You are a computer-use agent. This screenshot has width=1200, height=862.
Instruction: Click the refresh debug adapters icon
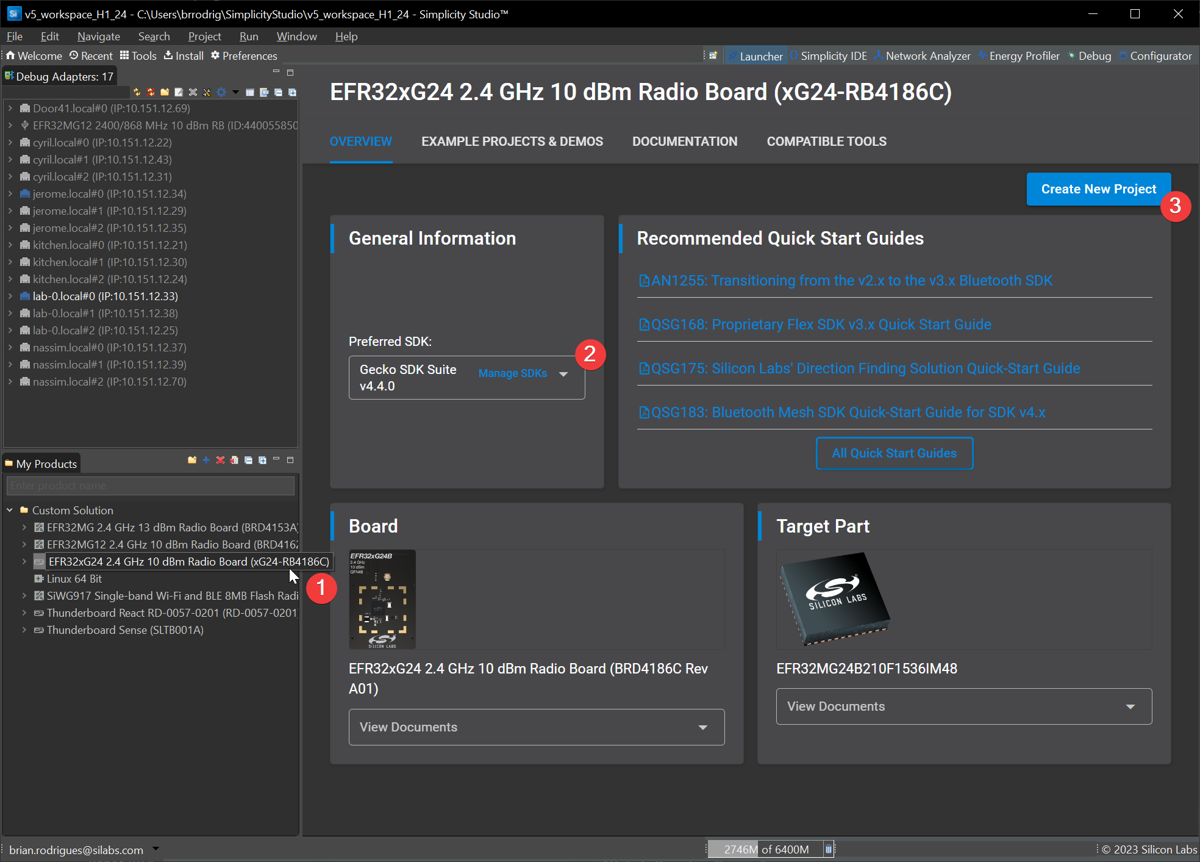click(137, 92)
